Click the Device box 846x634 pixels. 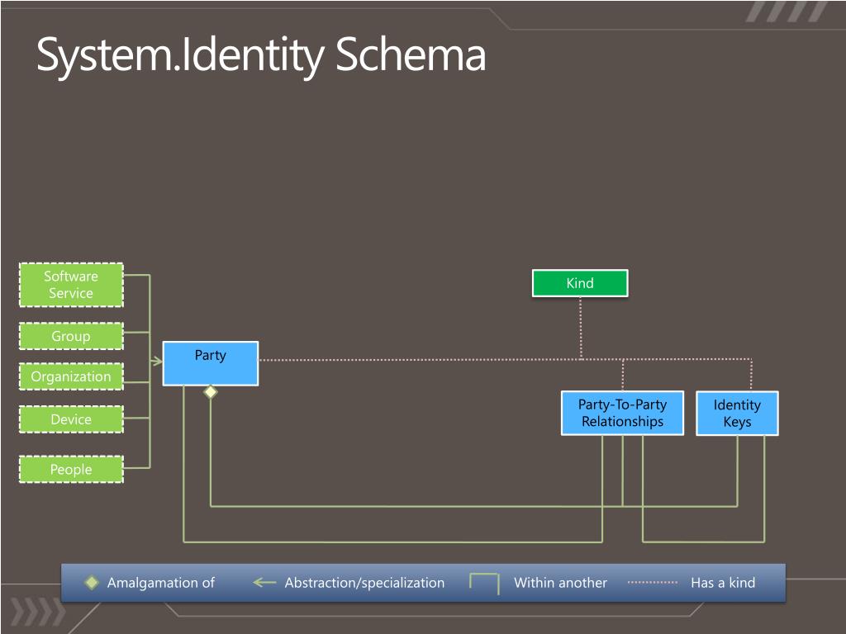pyautogui.click(x=71, y=419)
